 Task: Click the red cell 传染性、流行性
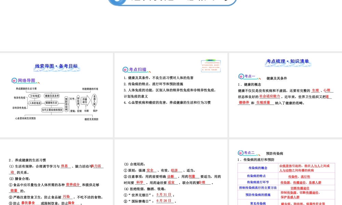[x=299, y=177]
